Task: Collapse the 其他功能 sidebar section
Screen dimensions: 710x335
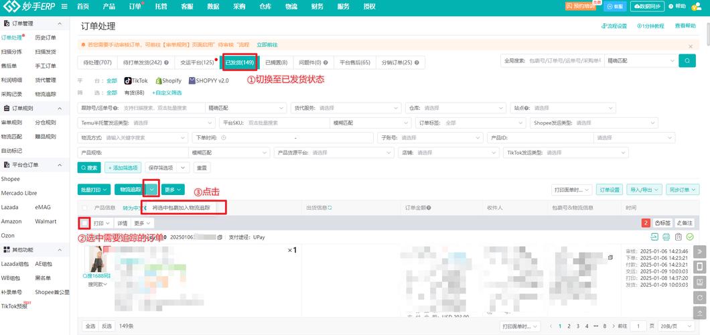Action: point(60,249)
